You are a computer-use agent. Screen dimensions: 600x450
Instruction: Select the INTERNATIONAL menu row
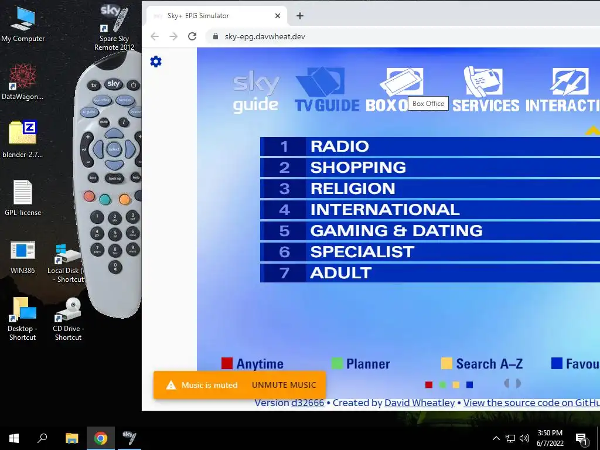pyautogui.click(x=430, y=210)
